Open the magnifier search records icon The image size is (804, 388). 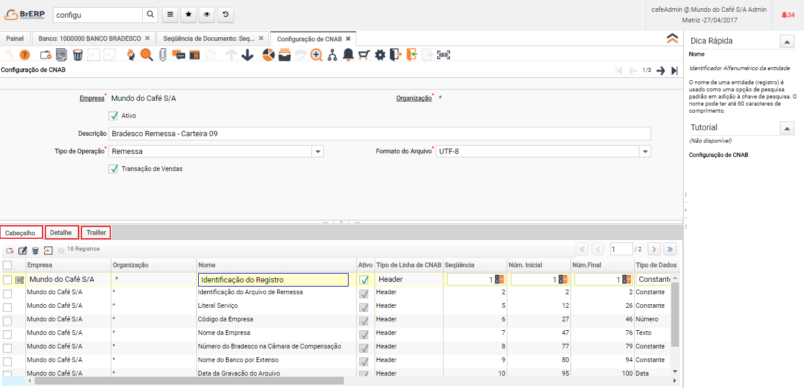[x=146, y=55]
